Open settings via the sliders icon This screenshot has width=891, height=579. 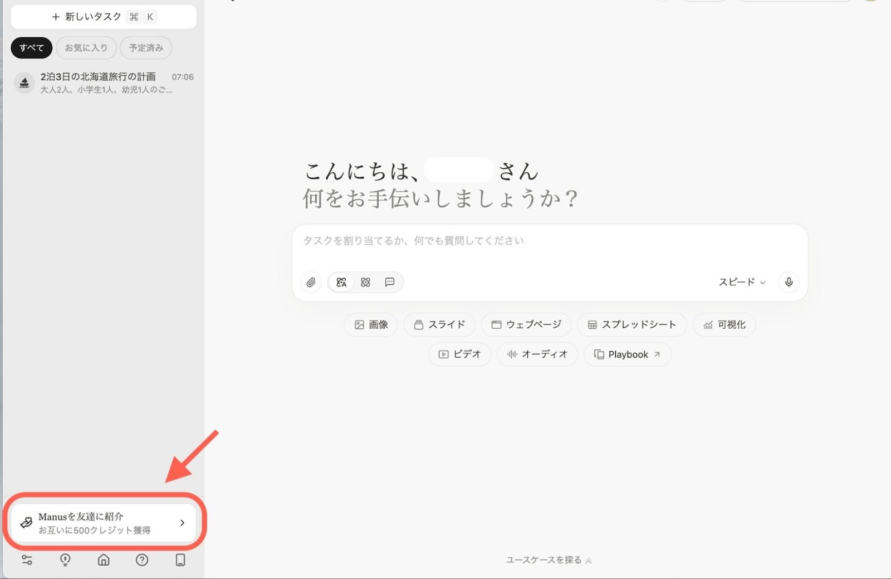coord(27,560)
